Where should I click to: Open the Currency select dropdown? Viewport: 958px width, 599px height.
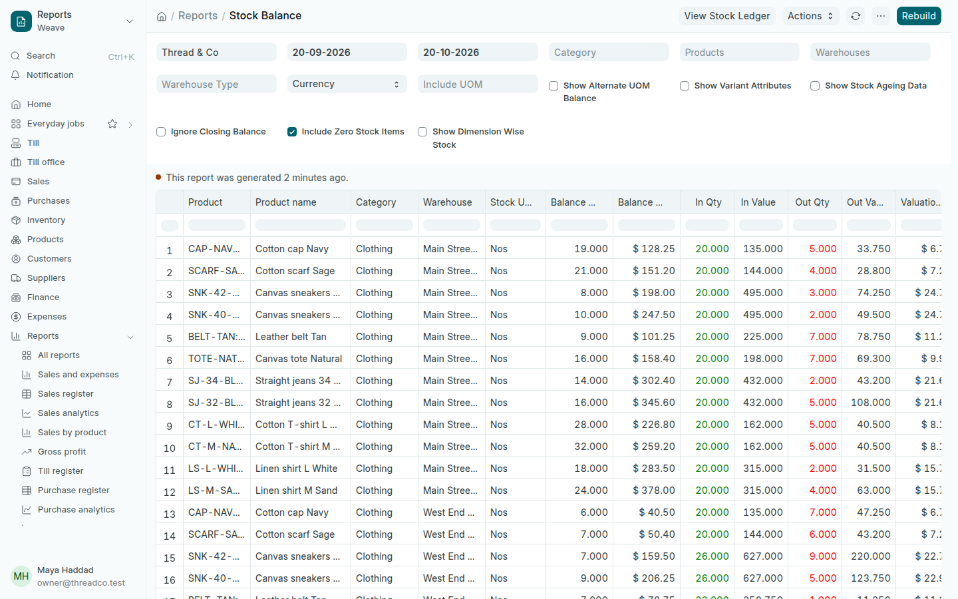click(x=347, y=84)
